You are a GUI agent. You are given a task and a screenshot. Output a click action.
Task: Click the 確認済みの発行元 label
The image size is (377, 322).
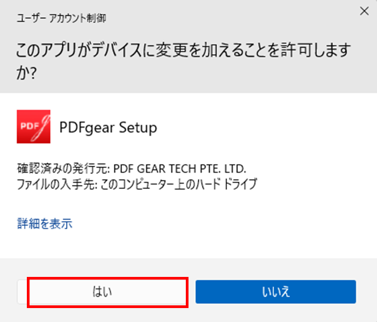[63, 169]
